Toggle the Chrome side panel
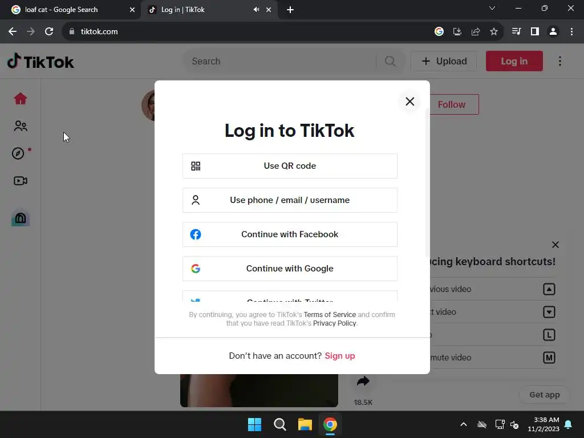Image resolution: width=584 pixels, height=438 pixels. 535,32
